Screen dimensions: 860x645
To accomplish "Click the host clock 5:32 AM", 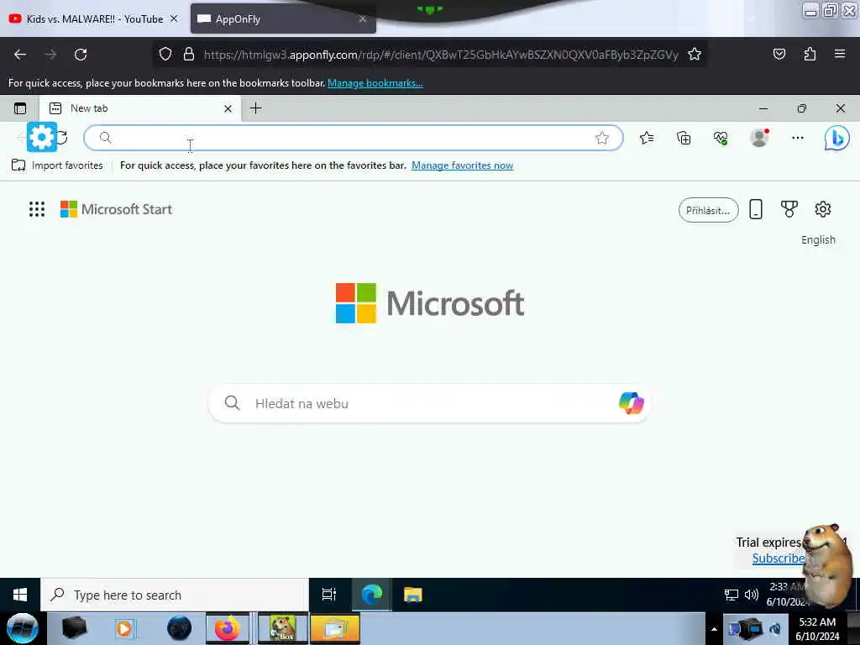I will 817,629.
